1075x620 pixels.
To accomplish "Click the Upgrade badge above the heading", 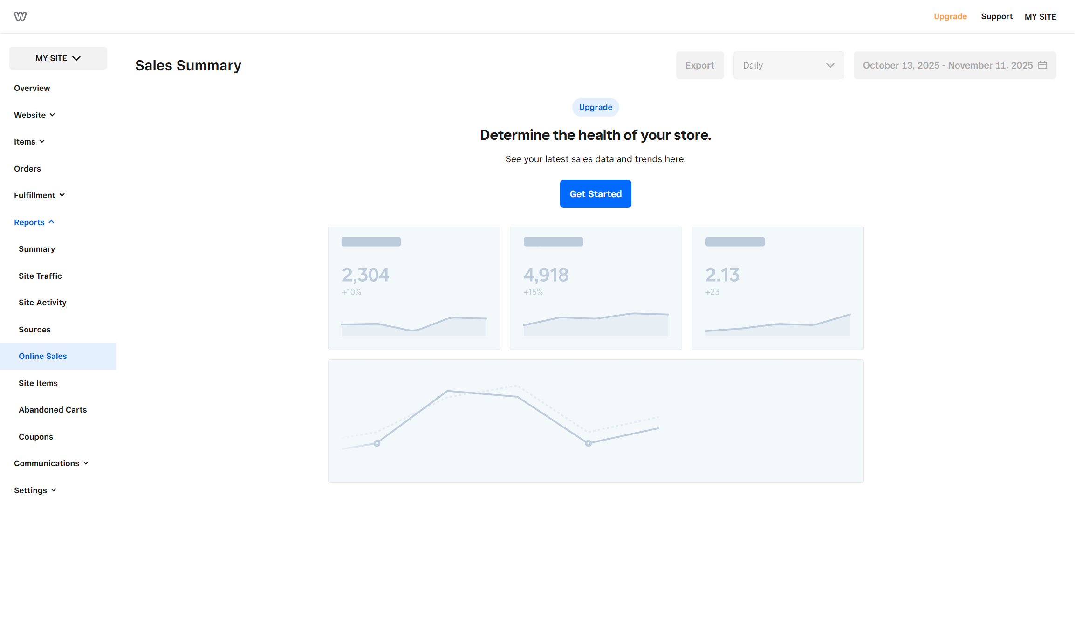I will pos(595,107).
